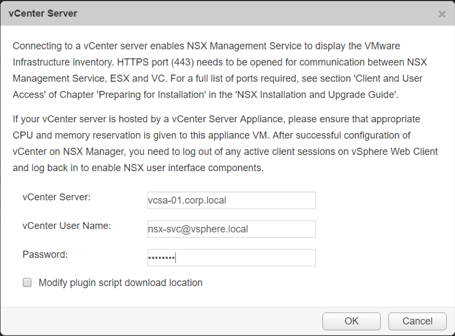The width and height of the screenshot is (455, 336).
Task: Click the paragraph mentioning HTTPS port (443)
Action: [220, 70]
